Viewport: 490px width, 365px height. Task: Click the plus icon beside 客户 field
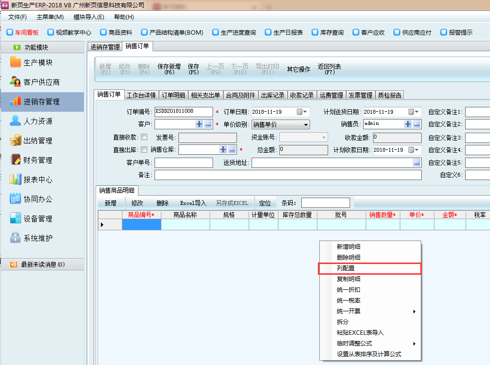199,124
